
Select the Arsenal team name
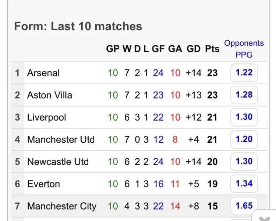pos(43,73)
